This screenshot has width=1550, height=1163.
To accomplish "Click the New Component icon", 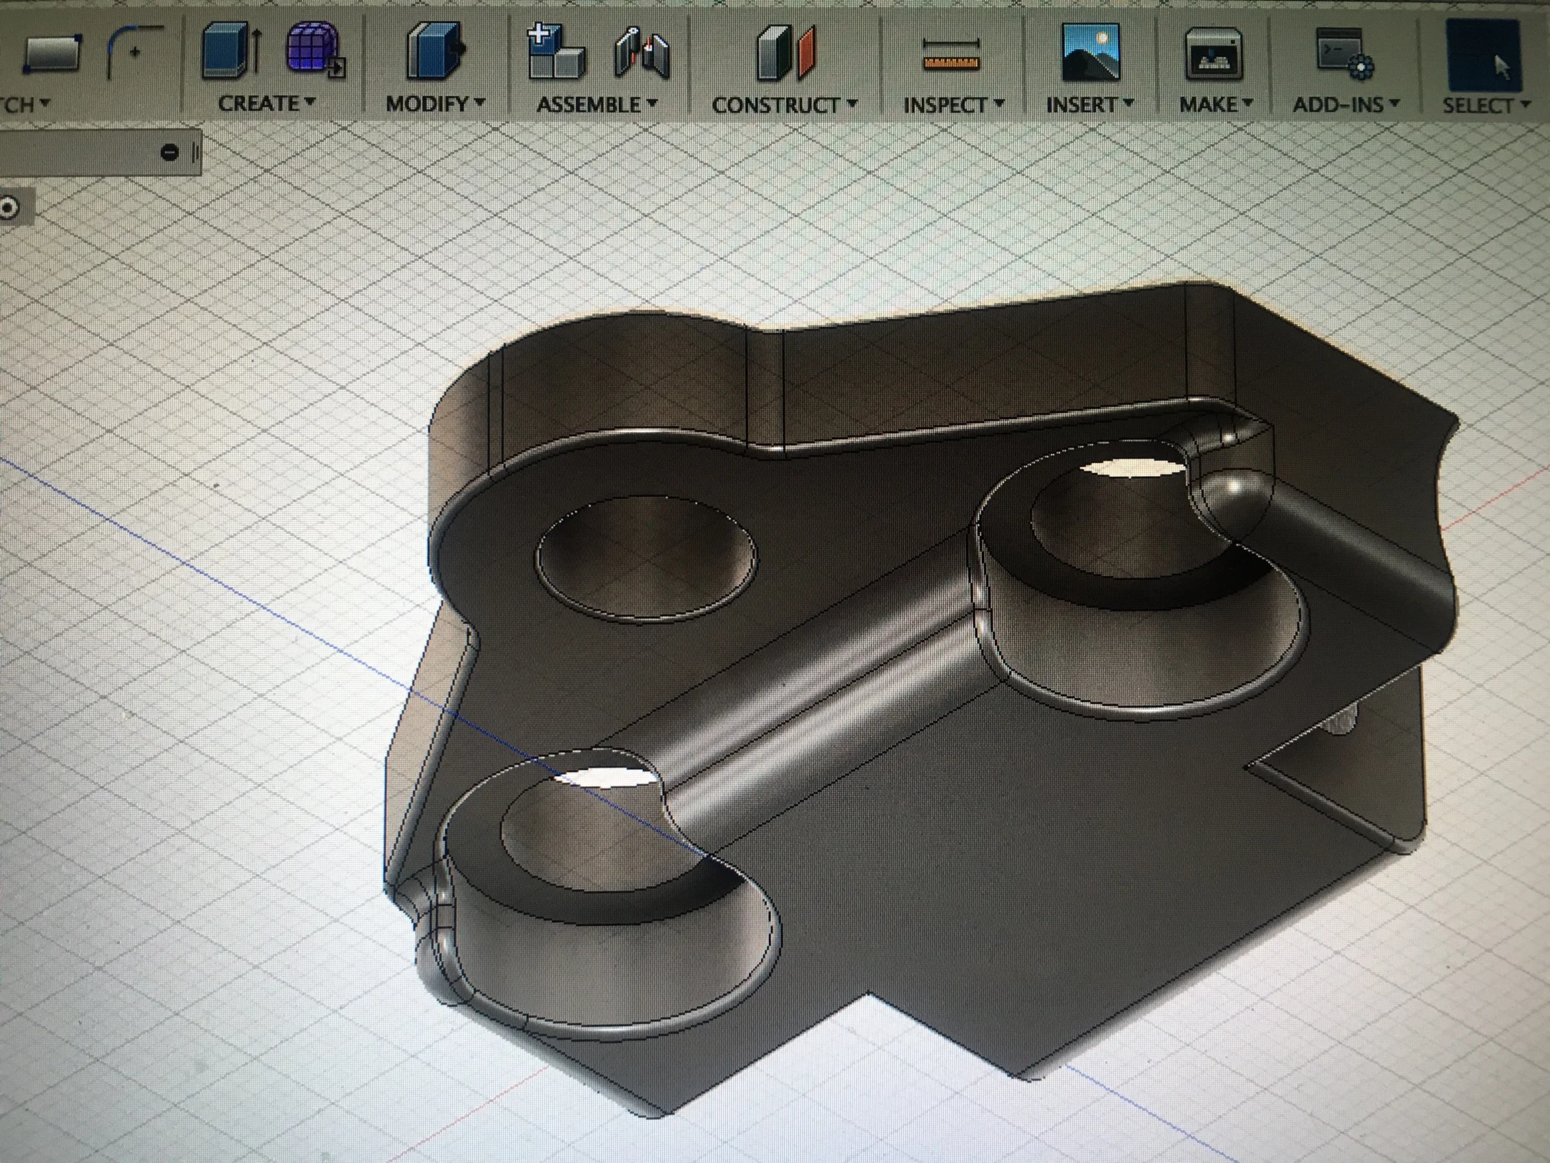I will (x=555, y=52).
